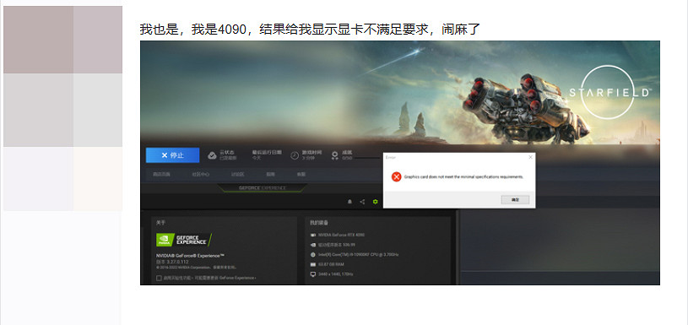Screen dimensions: 688x325
Task: Click the CPU icon beside Intel Core
Action: pyautogui.click(x=313, y=254)
